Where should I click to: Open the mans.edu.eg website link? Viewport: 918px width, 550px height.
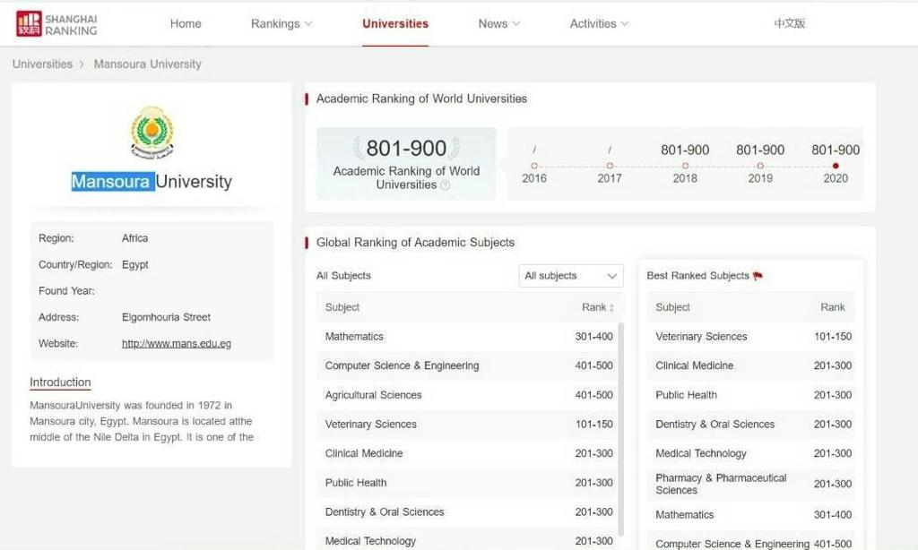point(177,344)
